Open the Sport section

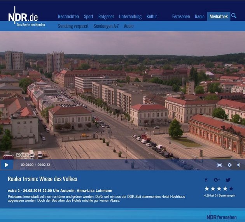(x=88, y=17)
